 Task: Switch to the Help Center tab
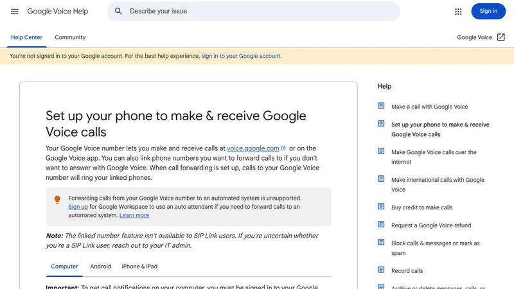pyautogui.click(x=26, y=37)
